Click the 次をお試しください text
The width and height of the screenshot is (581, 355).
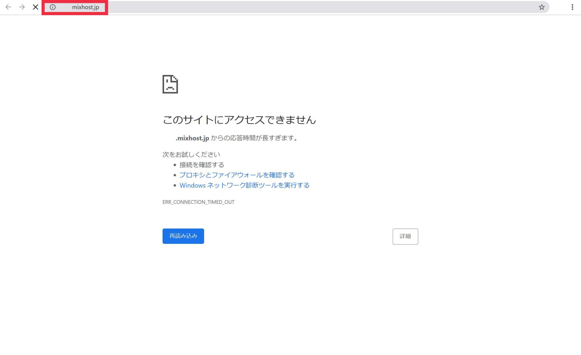click(191, 155)
